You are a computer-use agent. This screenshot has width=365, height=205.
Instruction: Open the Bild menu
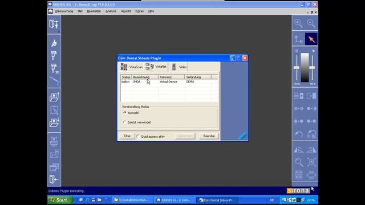80,11
